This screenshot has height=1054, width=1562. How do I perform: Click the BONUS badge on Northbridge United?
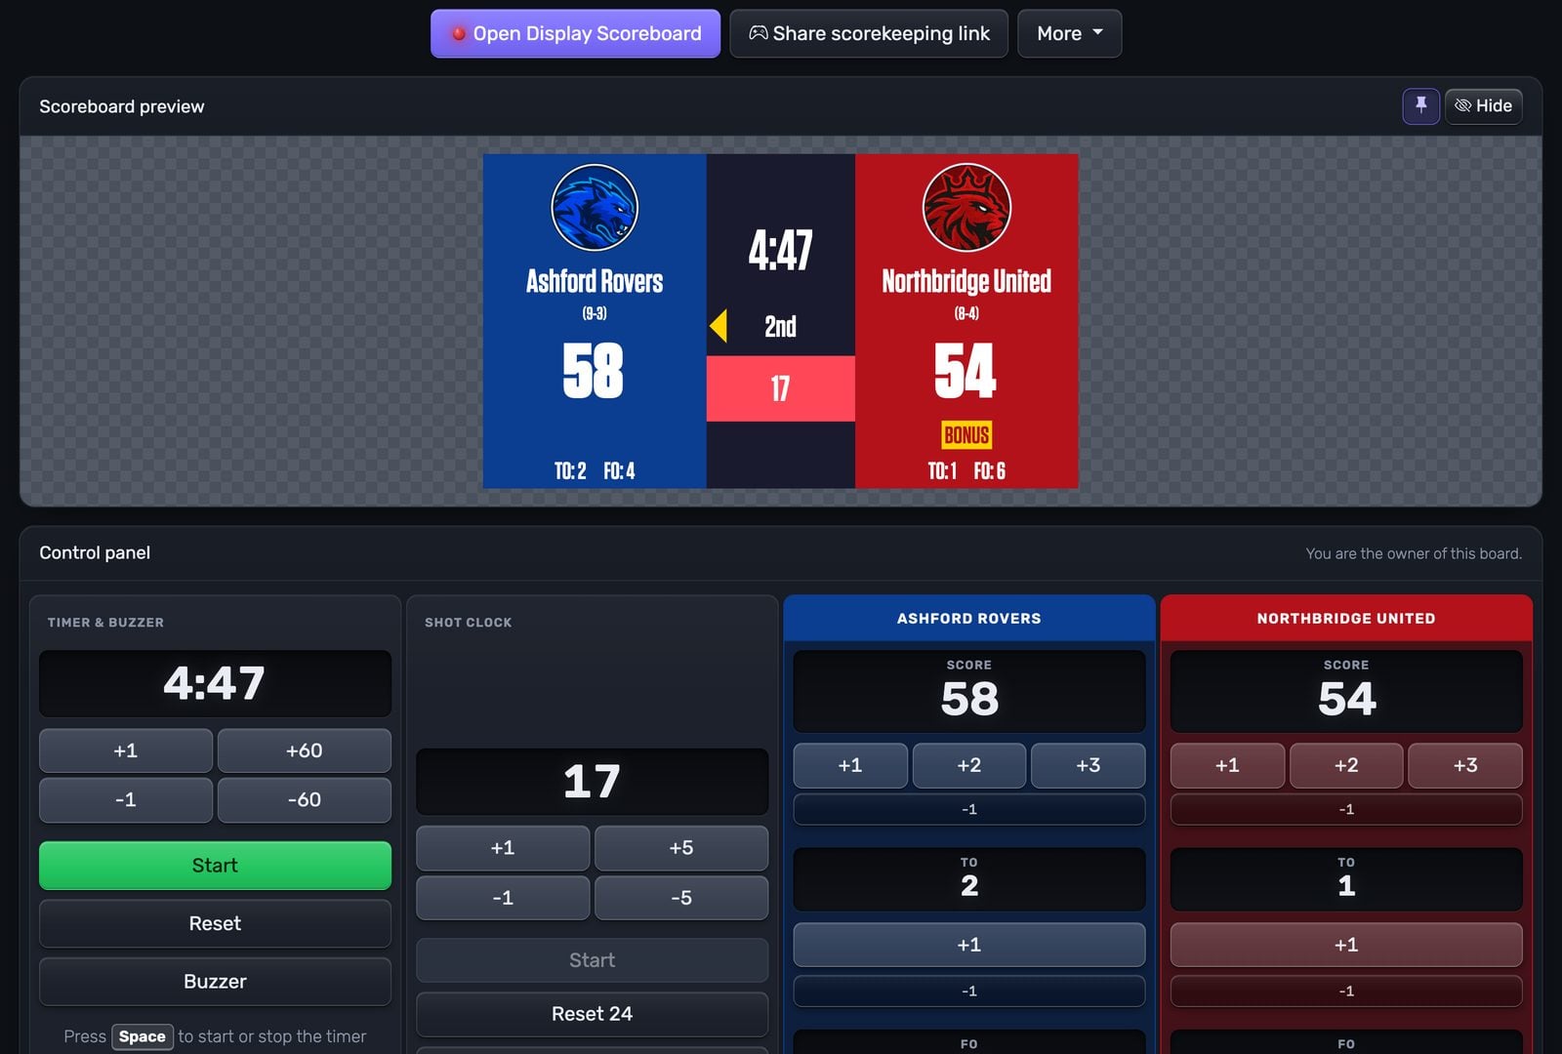966,435
